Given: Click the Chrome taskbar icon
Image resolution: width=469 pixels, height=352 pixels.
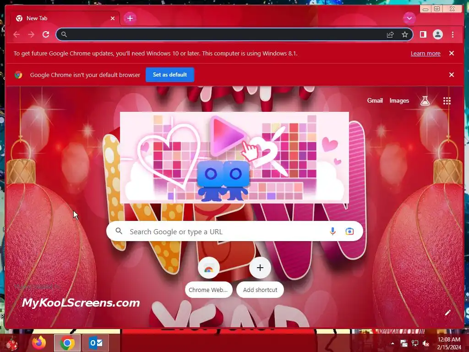Looking at the screenshot, I should pos(67,343).
